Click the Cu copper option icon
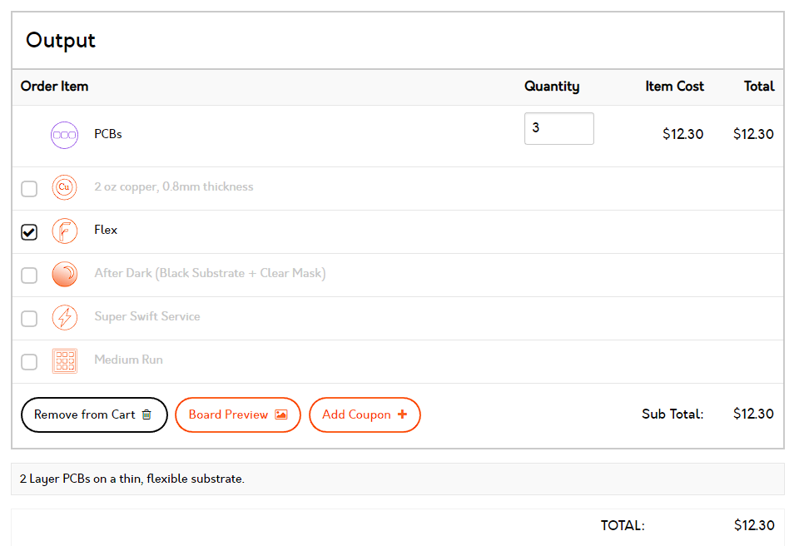The height and width of the screenshot is (546, 794). click(64, 187)
